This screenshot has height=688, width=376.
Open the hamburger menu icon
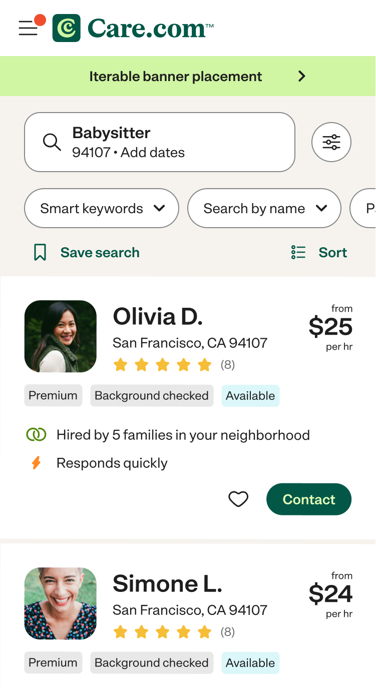(x=29, y=29)
